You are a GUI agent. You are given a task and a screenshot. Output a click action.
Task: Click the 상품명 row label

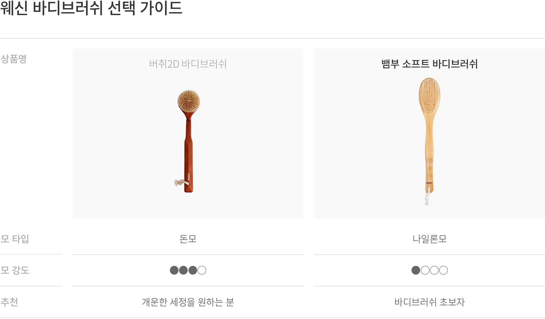(x=13, y=59)
